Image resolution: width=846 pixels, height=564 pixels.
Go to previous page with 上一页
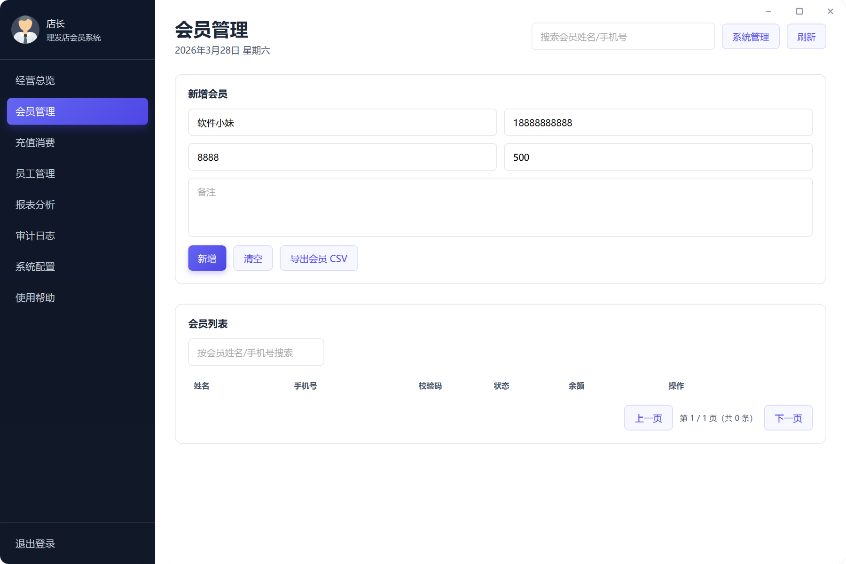(x=649, y=418)
